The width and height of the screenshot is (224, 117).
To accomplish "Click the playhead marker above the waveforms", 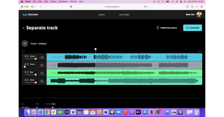I will 95,49.
